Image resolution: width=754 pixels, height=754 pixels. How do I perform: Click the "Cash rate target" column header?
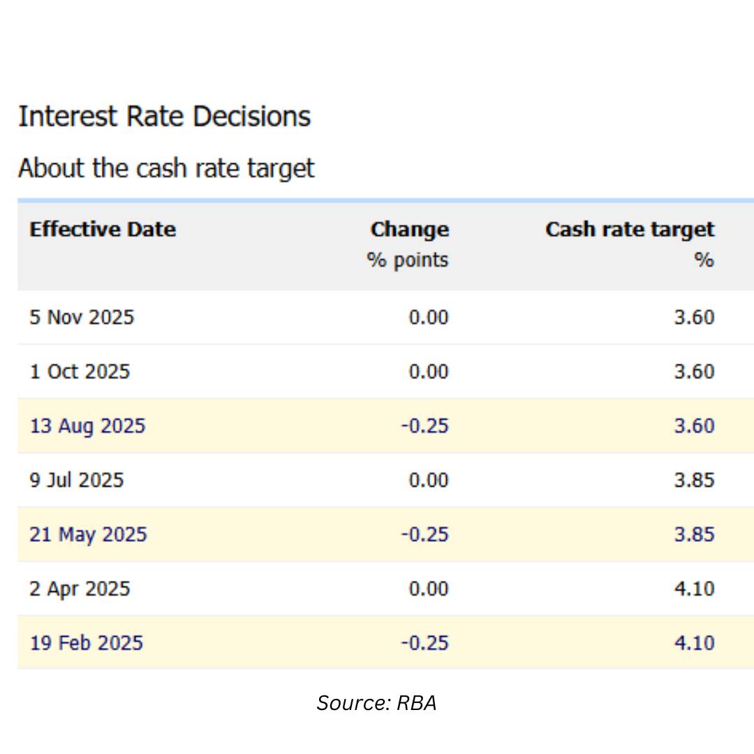coord(630,230)
